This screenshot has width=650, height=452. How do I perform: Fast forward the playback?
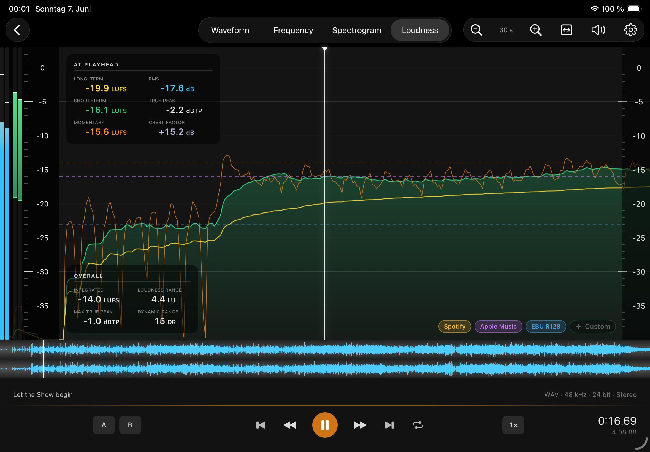click(360, 425)
